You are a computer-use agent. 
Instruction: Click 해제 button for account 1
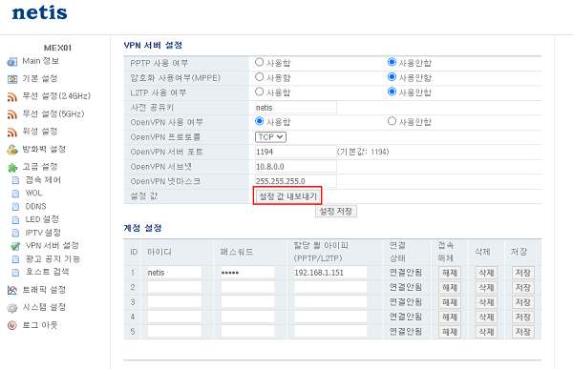point(450,273)
